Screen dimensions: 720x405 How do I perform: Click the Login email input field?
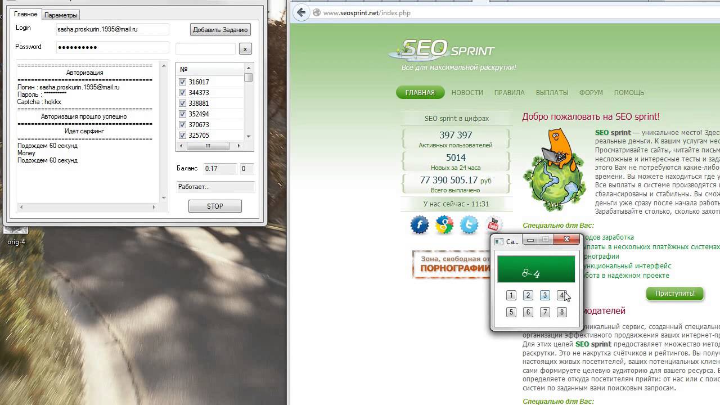point(112,29)
